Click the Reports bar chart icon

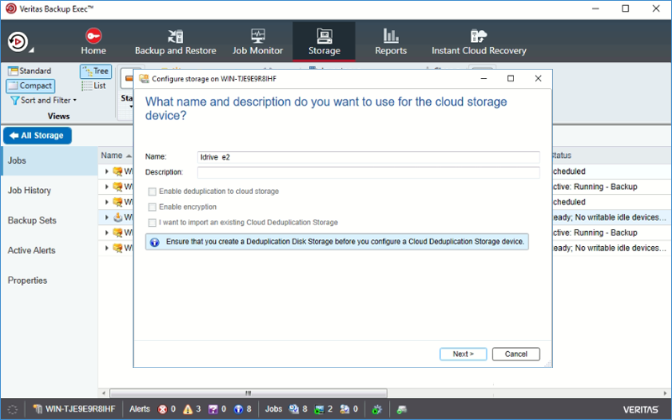[391, 36]
